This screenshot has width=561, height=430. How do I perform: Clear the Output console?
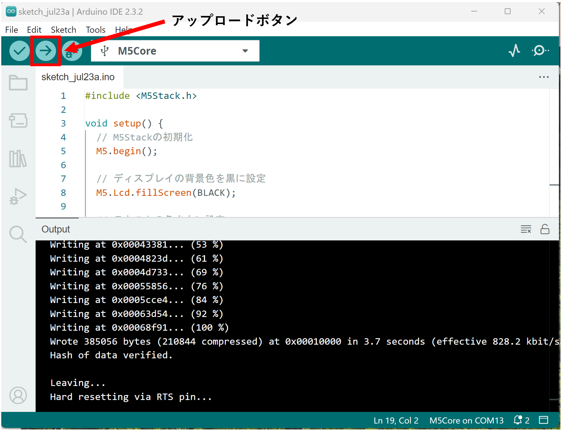coord(526,229)
